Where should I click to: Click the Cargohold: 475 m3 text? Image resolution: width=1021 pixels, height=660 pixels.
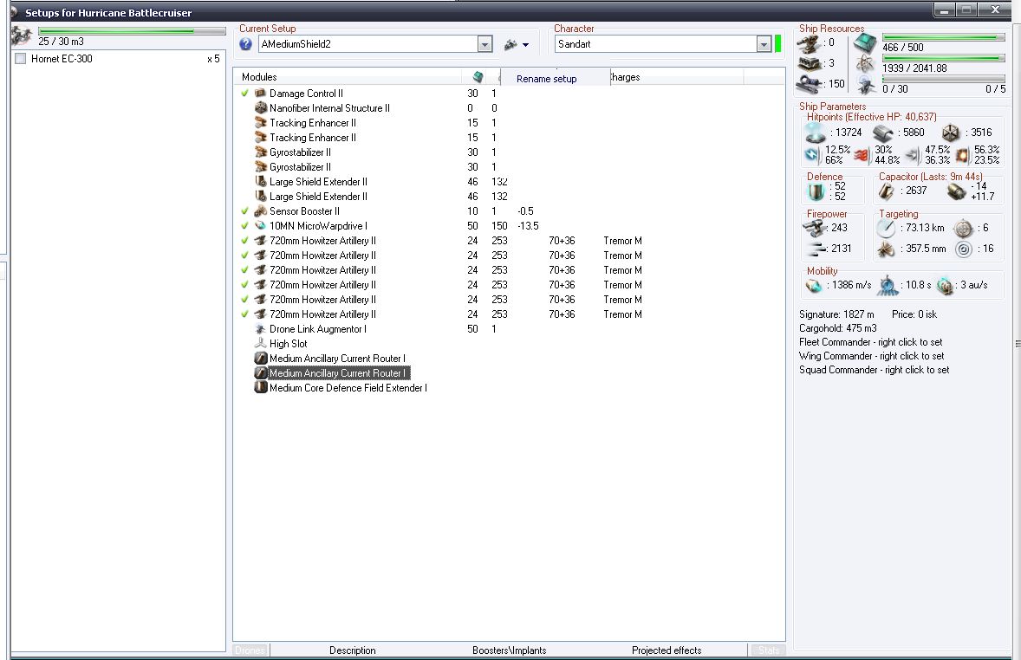coord(837,328)
